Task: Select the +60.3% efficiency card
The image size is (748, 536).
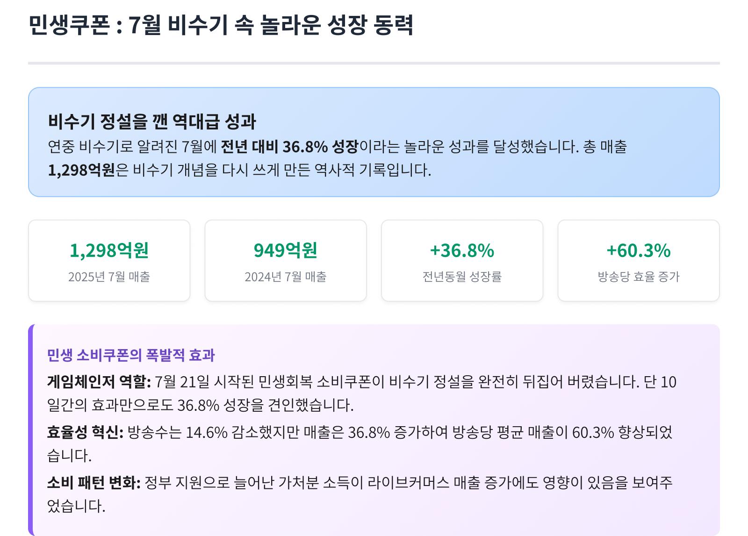Action: click(x=639, y=261)
